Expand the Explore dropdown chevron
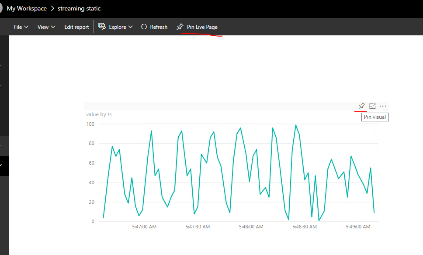Image resolution: width=423 pixels, height=255 pixels. [x=131, y=27]
